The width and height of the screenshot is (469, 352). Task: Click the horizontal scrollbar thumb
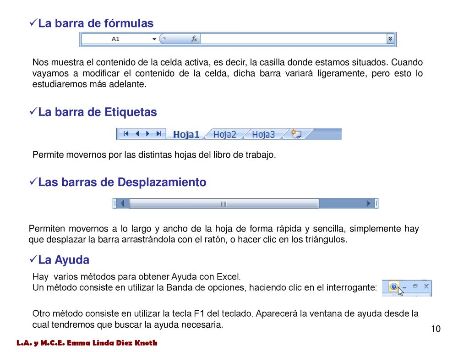[224, 203]
